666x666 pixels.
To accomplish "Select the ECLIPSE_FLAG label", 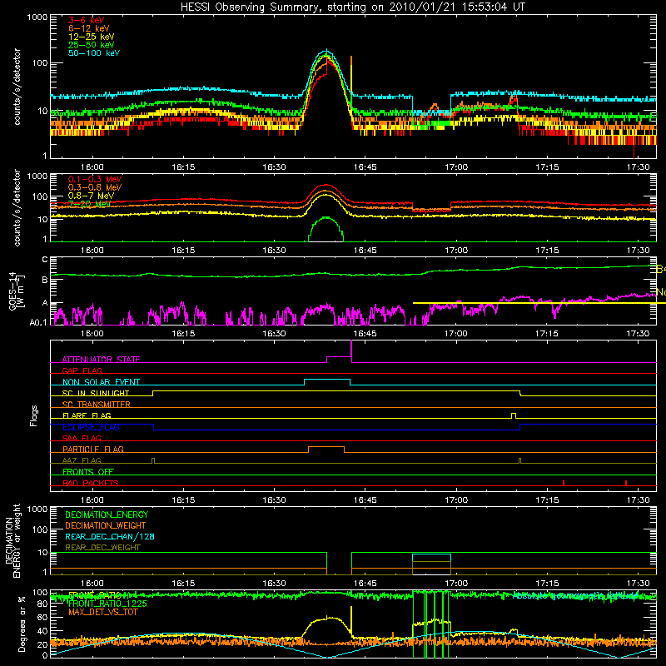I will 91,427.
